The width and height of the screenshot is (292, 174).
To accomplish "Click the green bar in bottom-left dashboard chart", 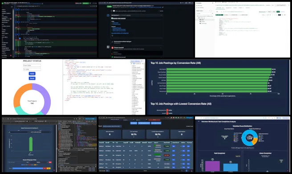I will tap(31, 144).
